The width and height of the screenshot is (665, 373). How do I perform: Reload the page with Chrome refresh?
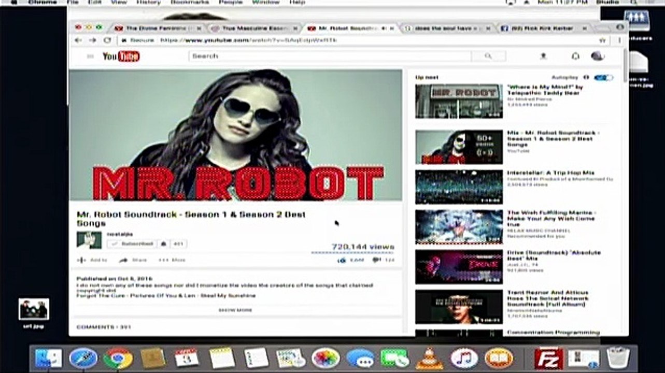(x=107, y=40)
